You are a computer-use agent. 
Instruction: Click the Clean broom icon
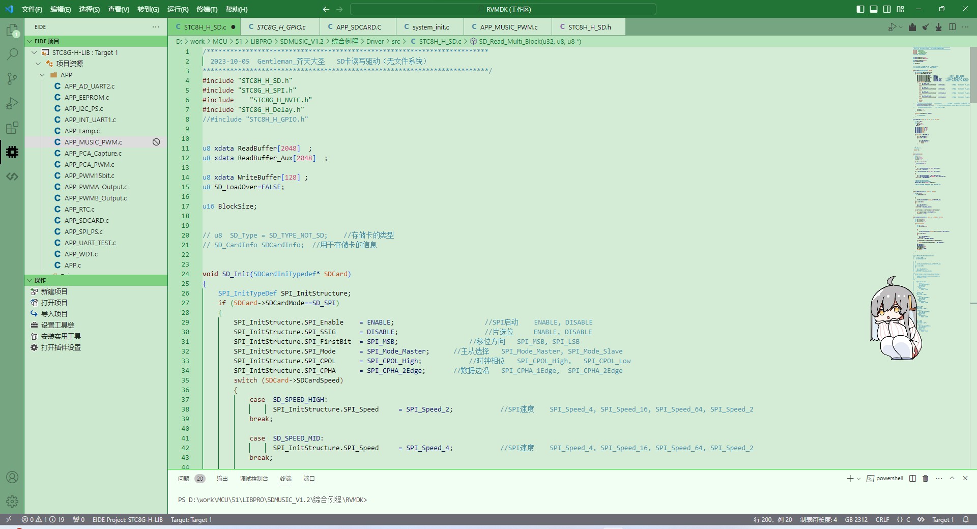926,27
